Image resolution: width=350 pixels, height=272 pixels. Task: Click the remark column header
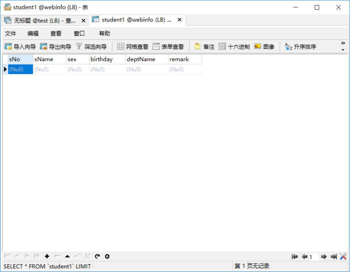[185, 59]
